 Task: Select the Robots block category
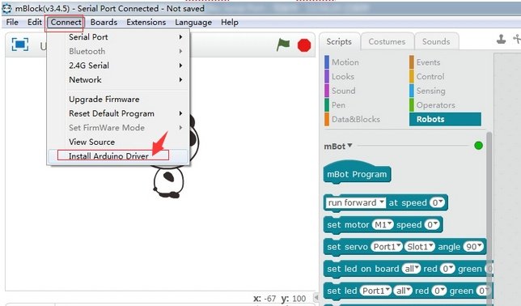pyautogui.click(x=445, y=120)
